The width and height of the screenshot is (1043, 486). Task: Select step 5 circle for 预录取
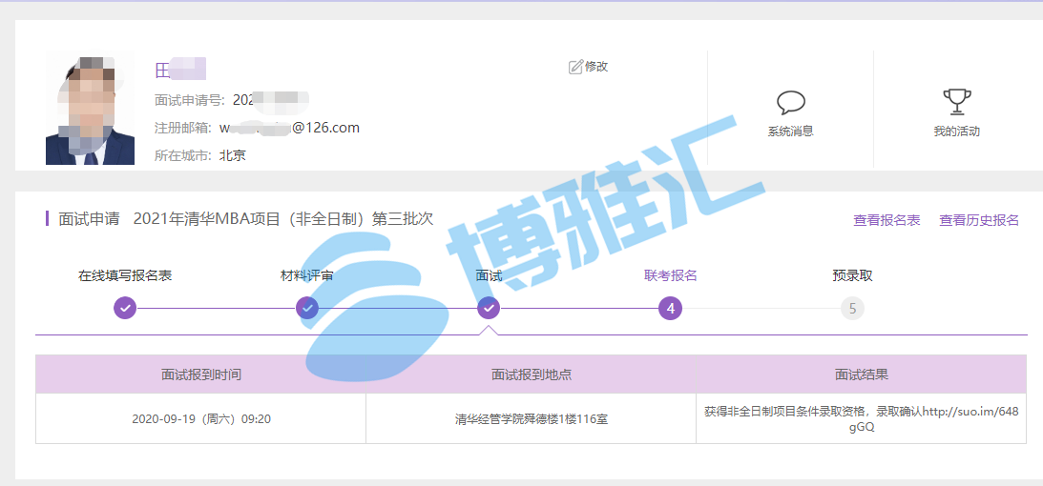click(x=852, y=308)
